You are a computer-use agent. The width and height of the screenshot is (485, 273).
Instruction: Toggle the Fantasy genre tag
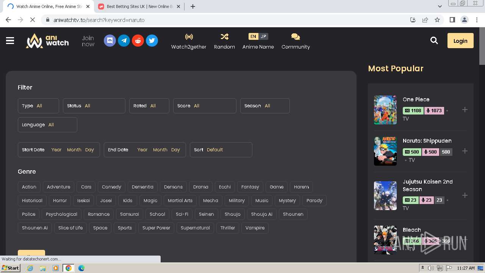click(250, 187)
